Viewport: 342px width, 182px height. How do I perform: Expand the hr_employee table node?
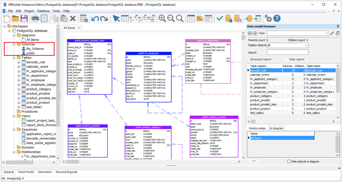[19, 80]
